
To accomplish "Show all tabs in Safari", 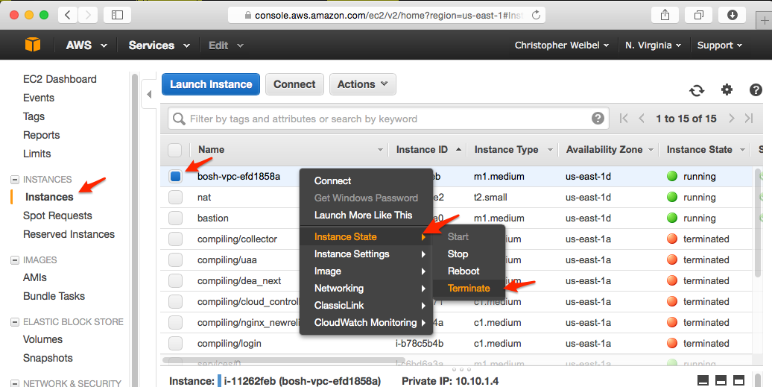I will [x=699, y=15].
